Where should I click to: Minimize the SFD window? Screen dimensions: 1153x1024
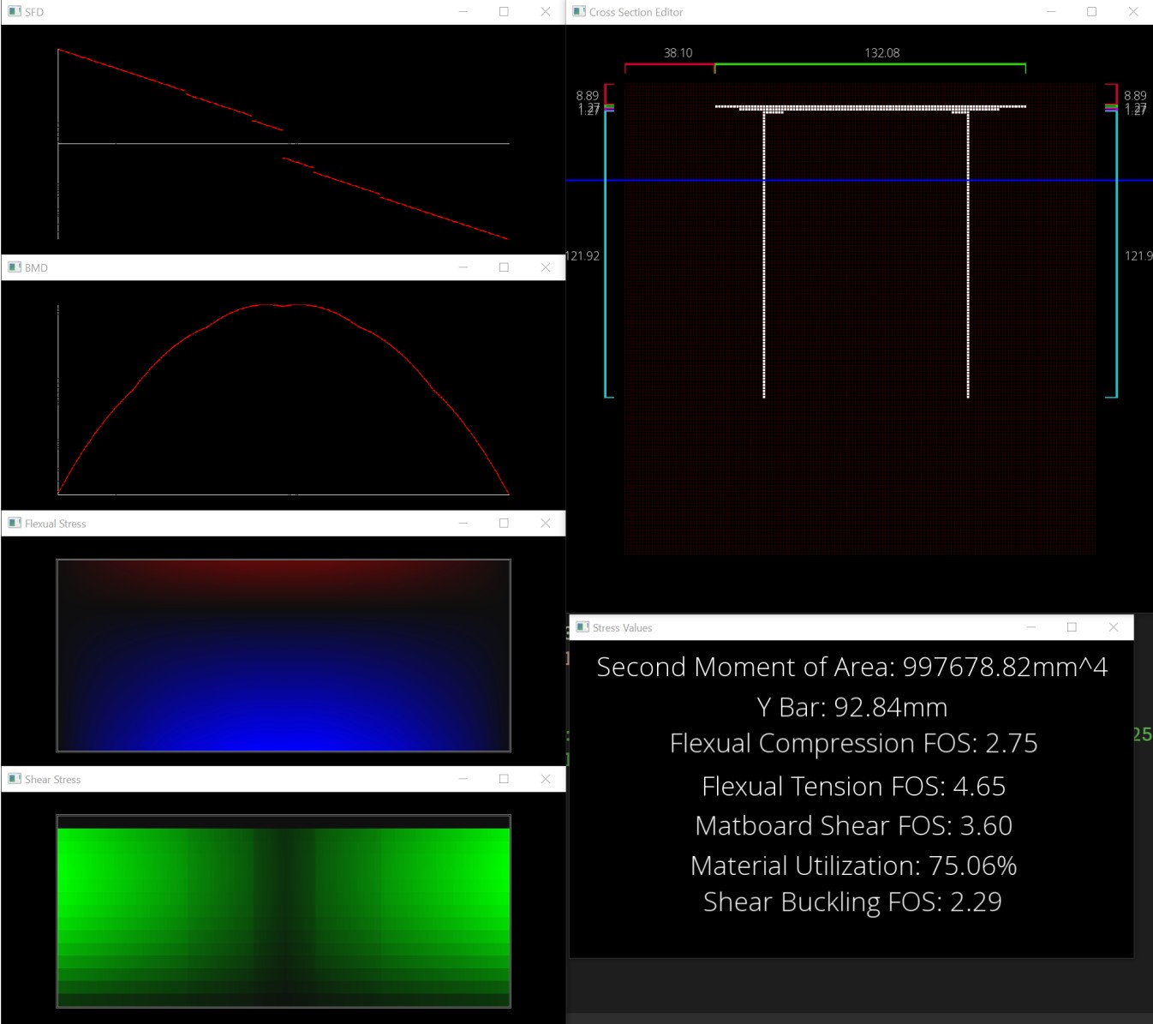point(463,12)
